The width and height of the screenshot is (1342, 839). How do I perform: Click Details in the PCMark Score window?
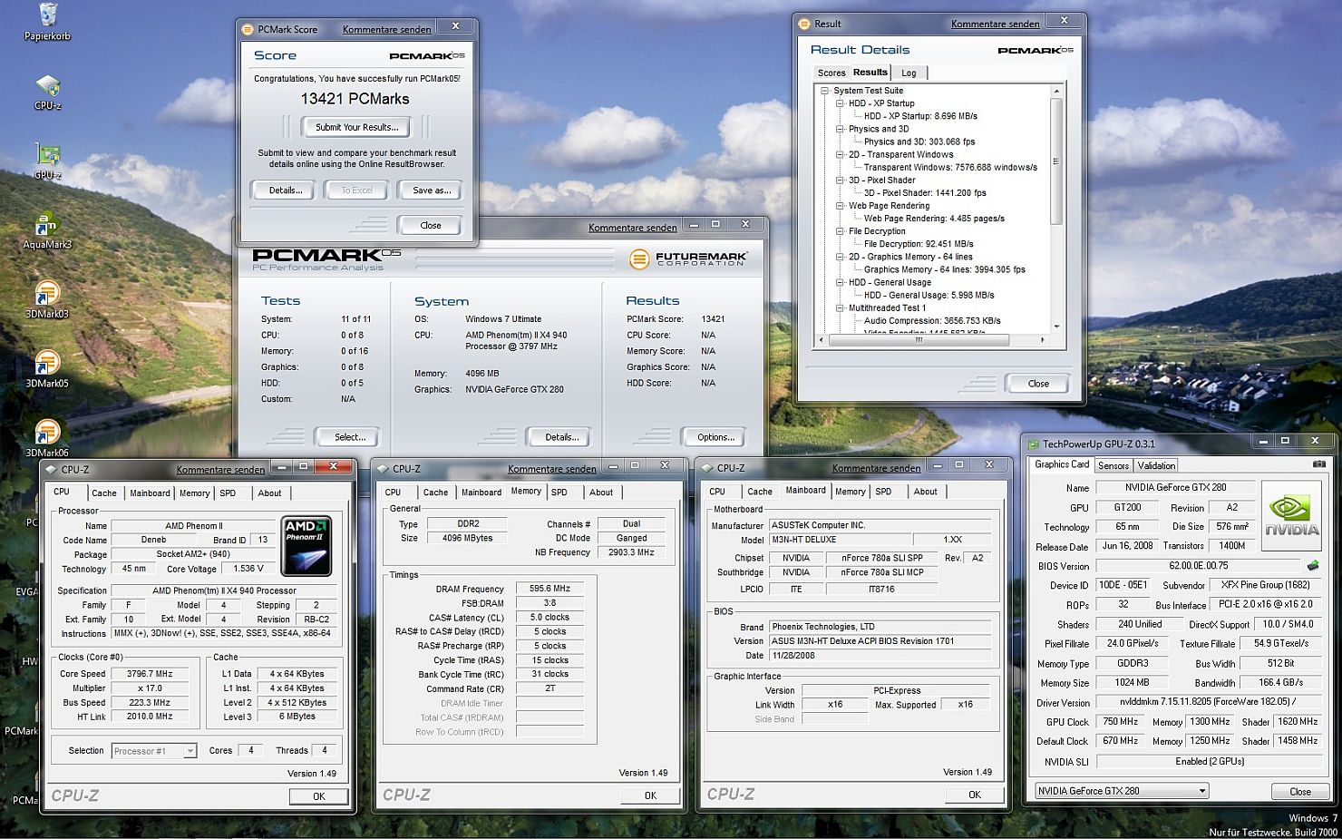coord(285,190)
